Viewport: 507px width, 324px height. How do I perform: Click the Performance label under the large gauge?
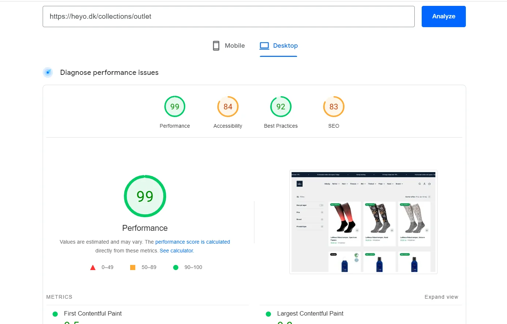click(145, 228)
